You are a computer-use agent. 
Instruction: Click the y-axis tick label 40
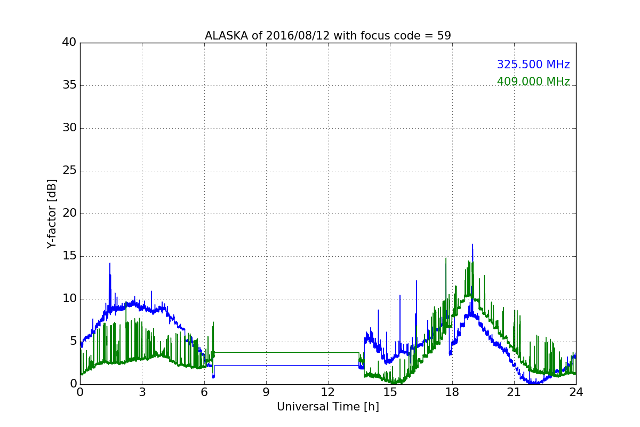click(x=69, y=43)
